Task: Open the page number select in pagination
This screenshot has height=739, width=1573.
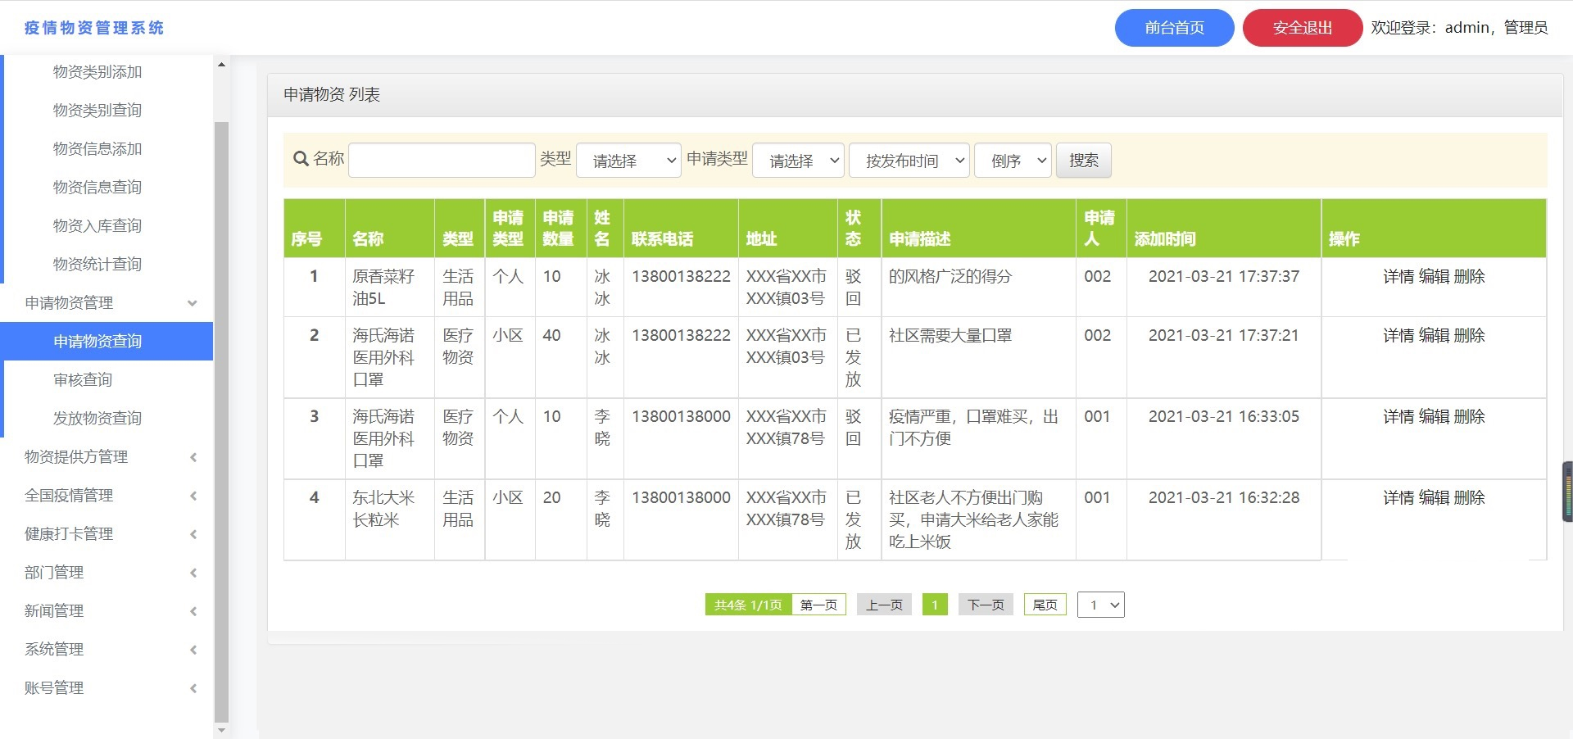Action: click(x=1101, y=605)
